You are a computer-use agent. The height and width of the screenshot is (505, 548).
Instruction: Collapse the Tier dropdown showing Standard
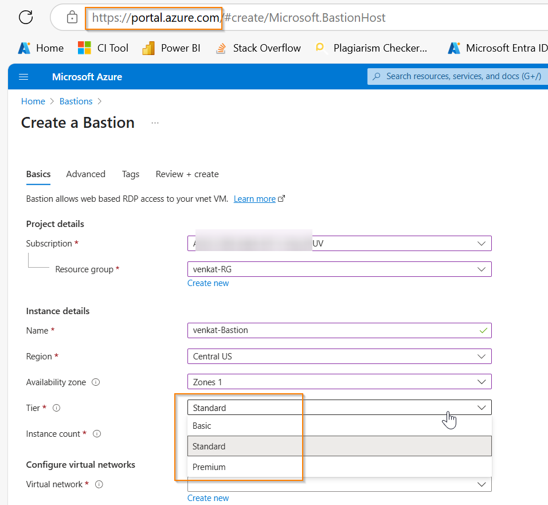point(339,408)
